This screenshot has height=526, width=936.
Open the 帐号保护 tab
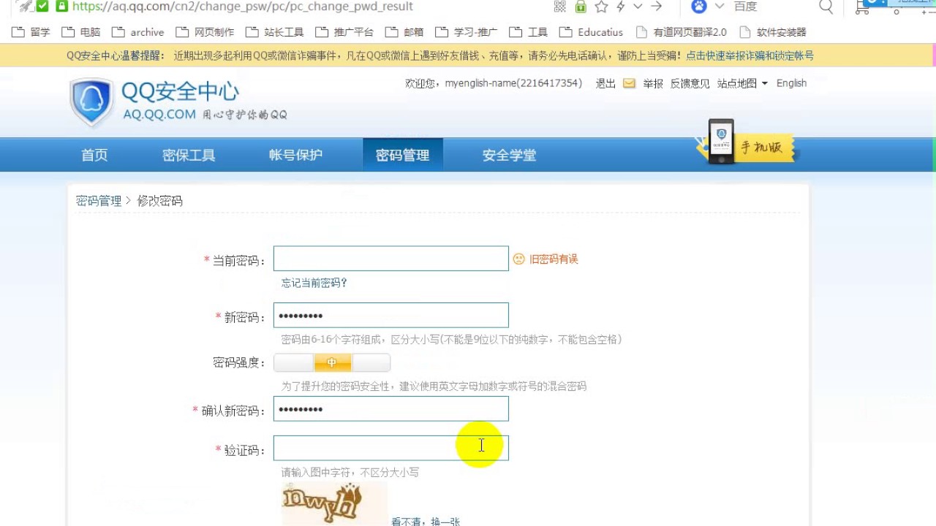[x=295, y=155]
